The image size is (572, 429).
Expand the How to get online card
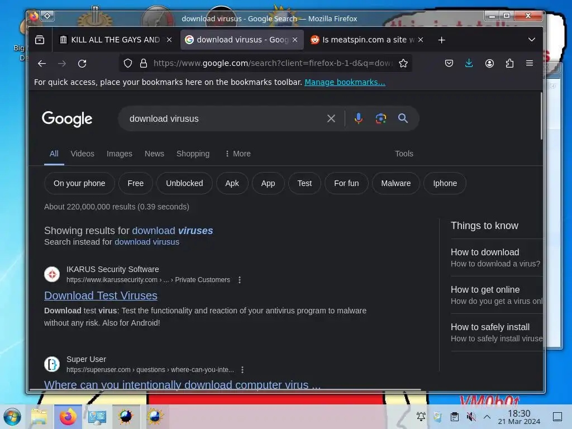497,295
